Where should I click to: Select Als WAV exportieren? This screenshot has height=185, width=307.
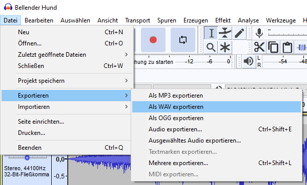pyautogui.click(x=216, y=107)
